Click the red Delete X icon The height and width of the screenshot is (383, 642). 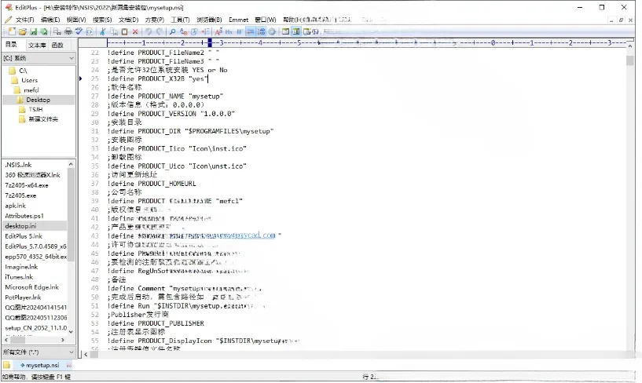(x=135, y=31)
